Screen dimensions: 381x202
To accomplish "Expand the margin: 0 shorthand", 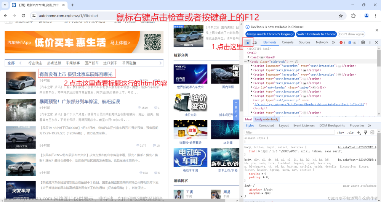I will click(x=262, y=174).
